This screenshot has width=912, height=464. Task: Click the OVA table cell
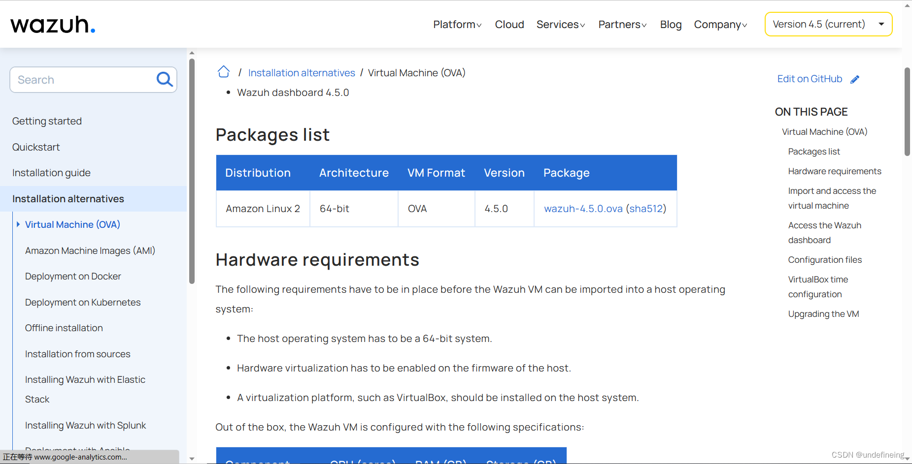click(x=436, y=209)
